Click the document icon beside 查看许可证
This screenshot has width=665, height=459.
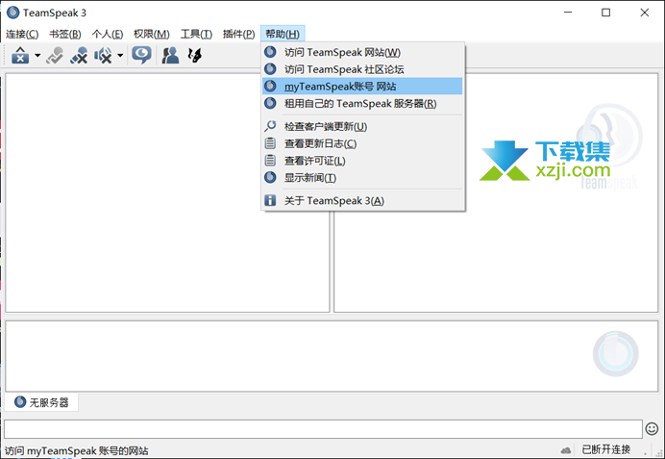click(x=270, y=160)
